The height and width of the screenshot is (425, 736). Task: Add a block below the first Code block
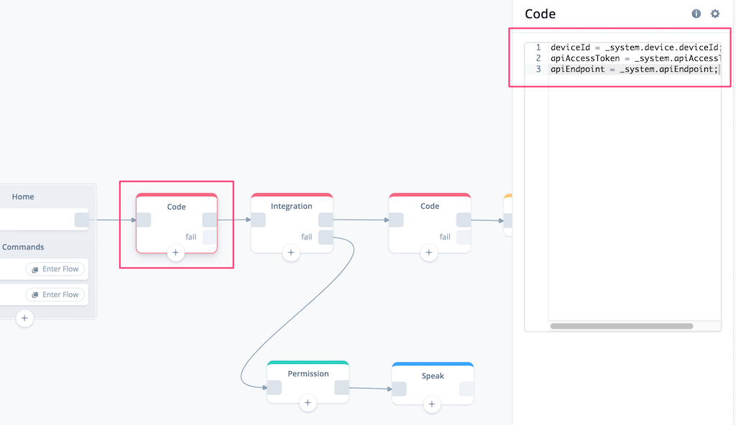(175, 253)
